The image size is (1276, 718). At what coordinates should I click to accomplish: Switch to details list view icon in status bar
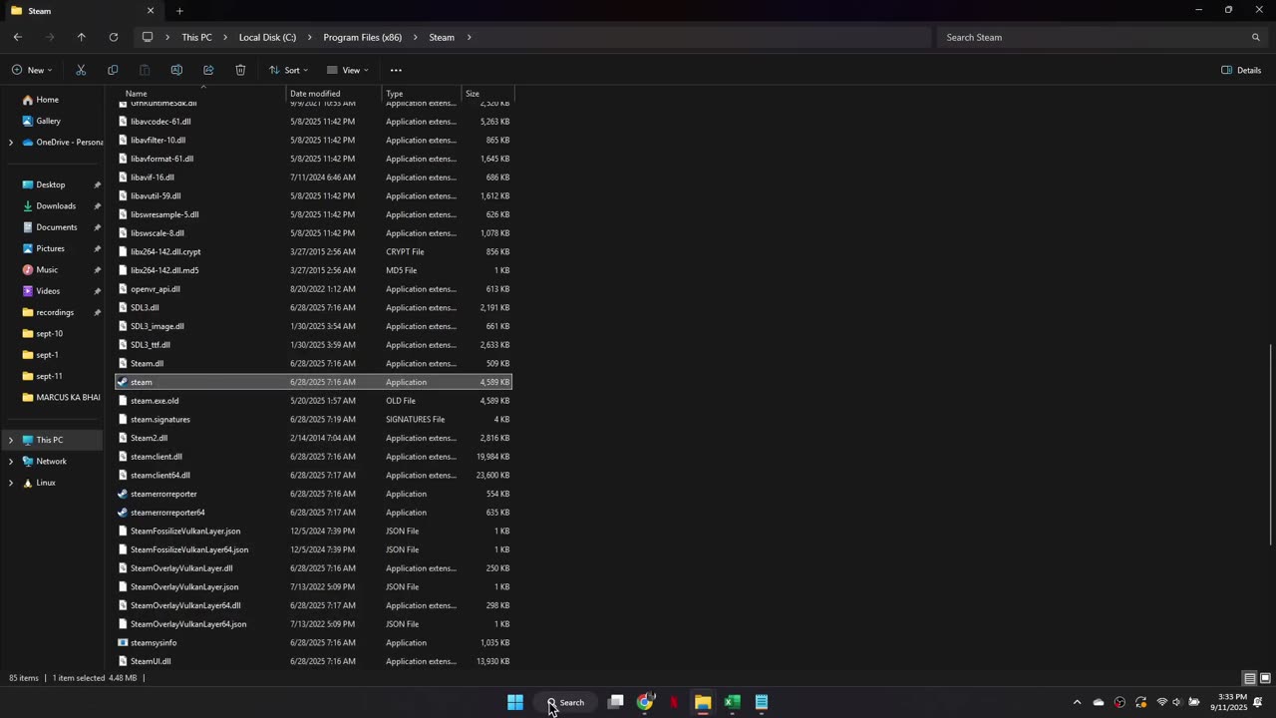click(1249, 678)
